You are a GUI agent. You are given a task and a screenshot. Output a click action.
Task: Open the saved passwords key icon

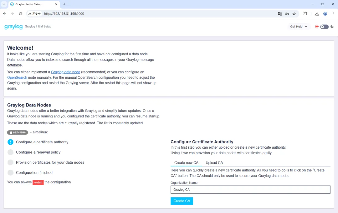coord(287,13)
